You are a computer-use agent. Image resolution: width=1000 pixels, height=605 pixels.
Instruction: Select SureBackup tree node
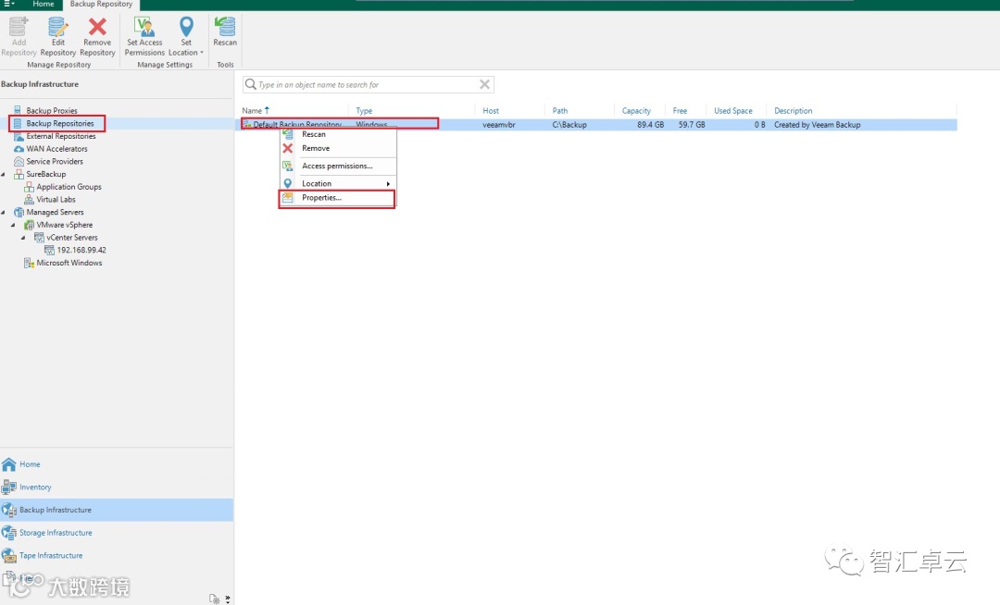click(46, 175)
